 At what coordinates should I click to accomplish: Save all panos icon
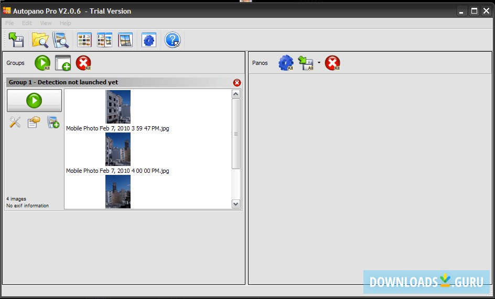pyautogui.click(x=306, y=63)
